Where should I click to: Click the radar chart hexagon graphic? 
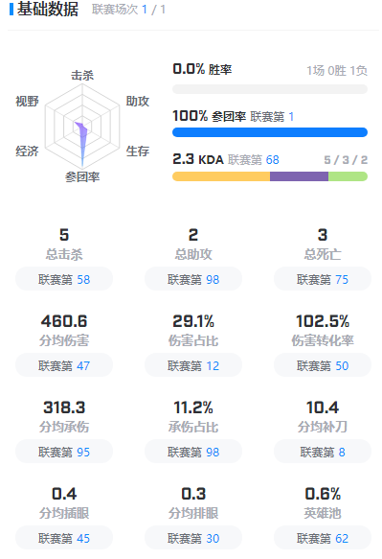click(82, 127)
